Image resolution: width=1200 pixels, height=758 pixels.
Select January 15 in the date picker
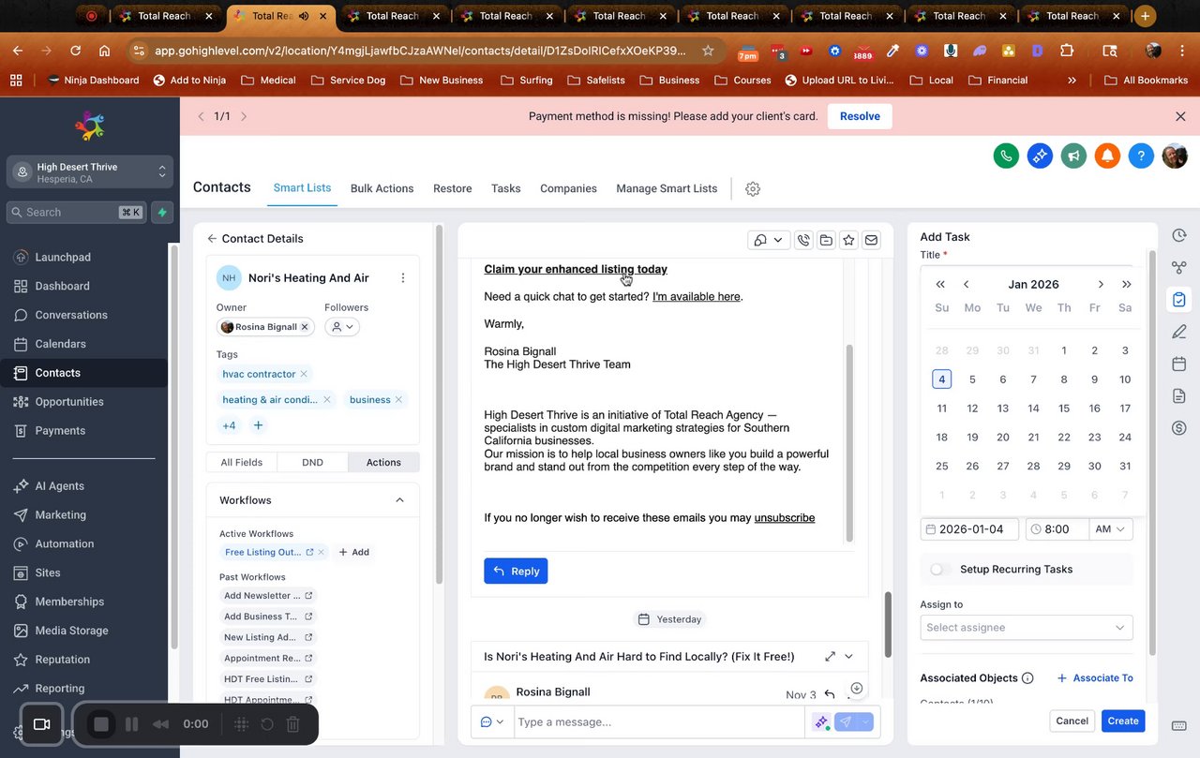click(x=1064, y=409)
